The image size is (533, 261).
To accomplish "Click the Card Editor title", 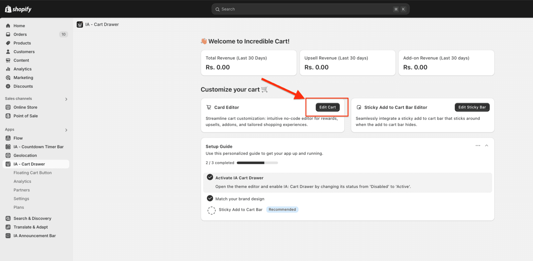I will 227,107.
